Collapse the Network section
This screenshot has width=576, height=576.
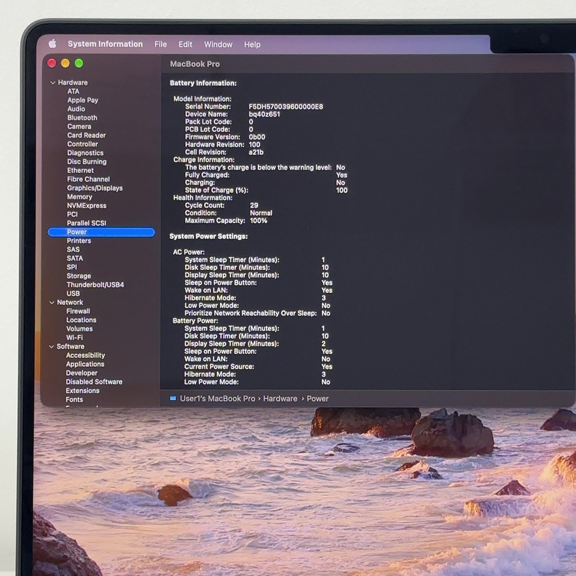52,302
